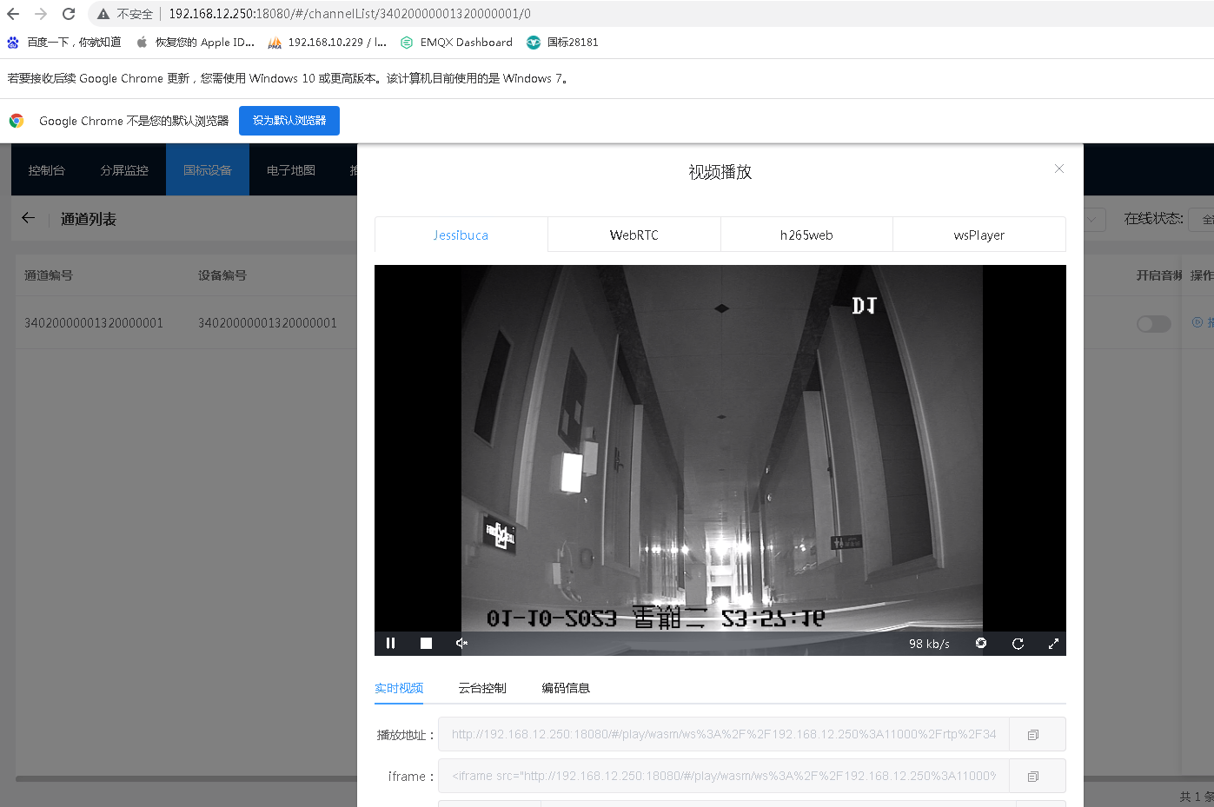
Task: Take a snapshot of the video
Action: click(981, 643)
